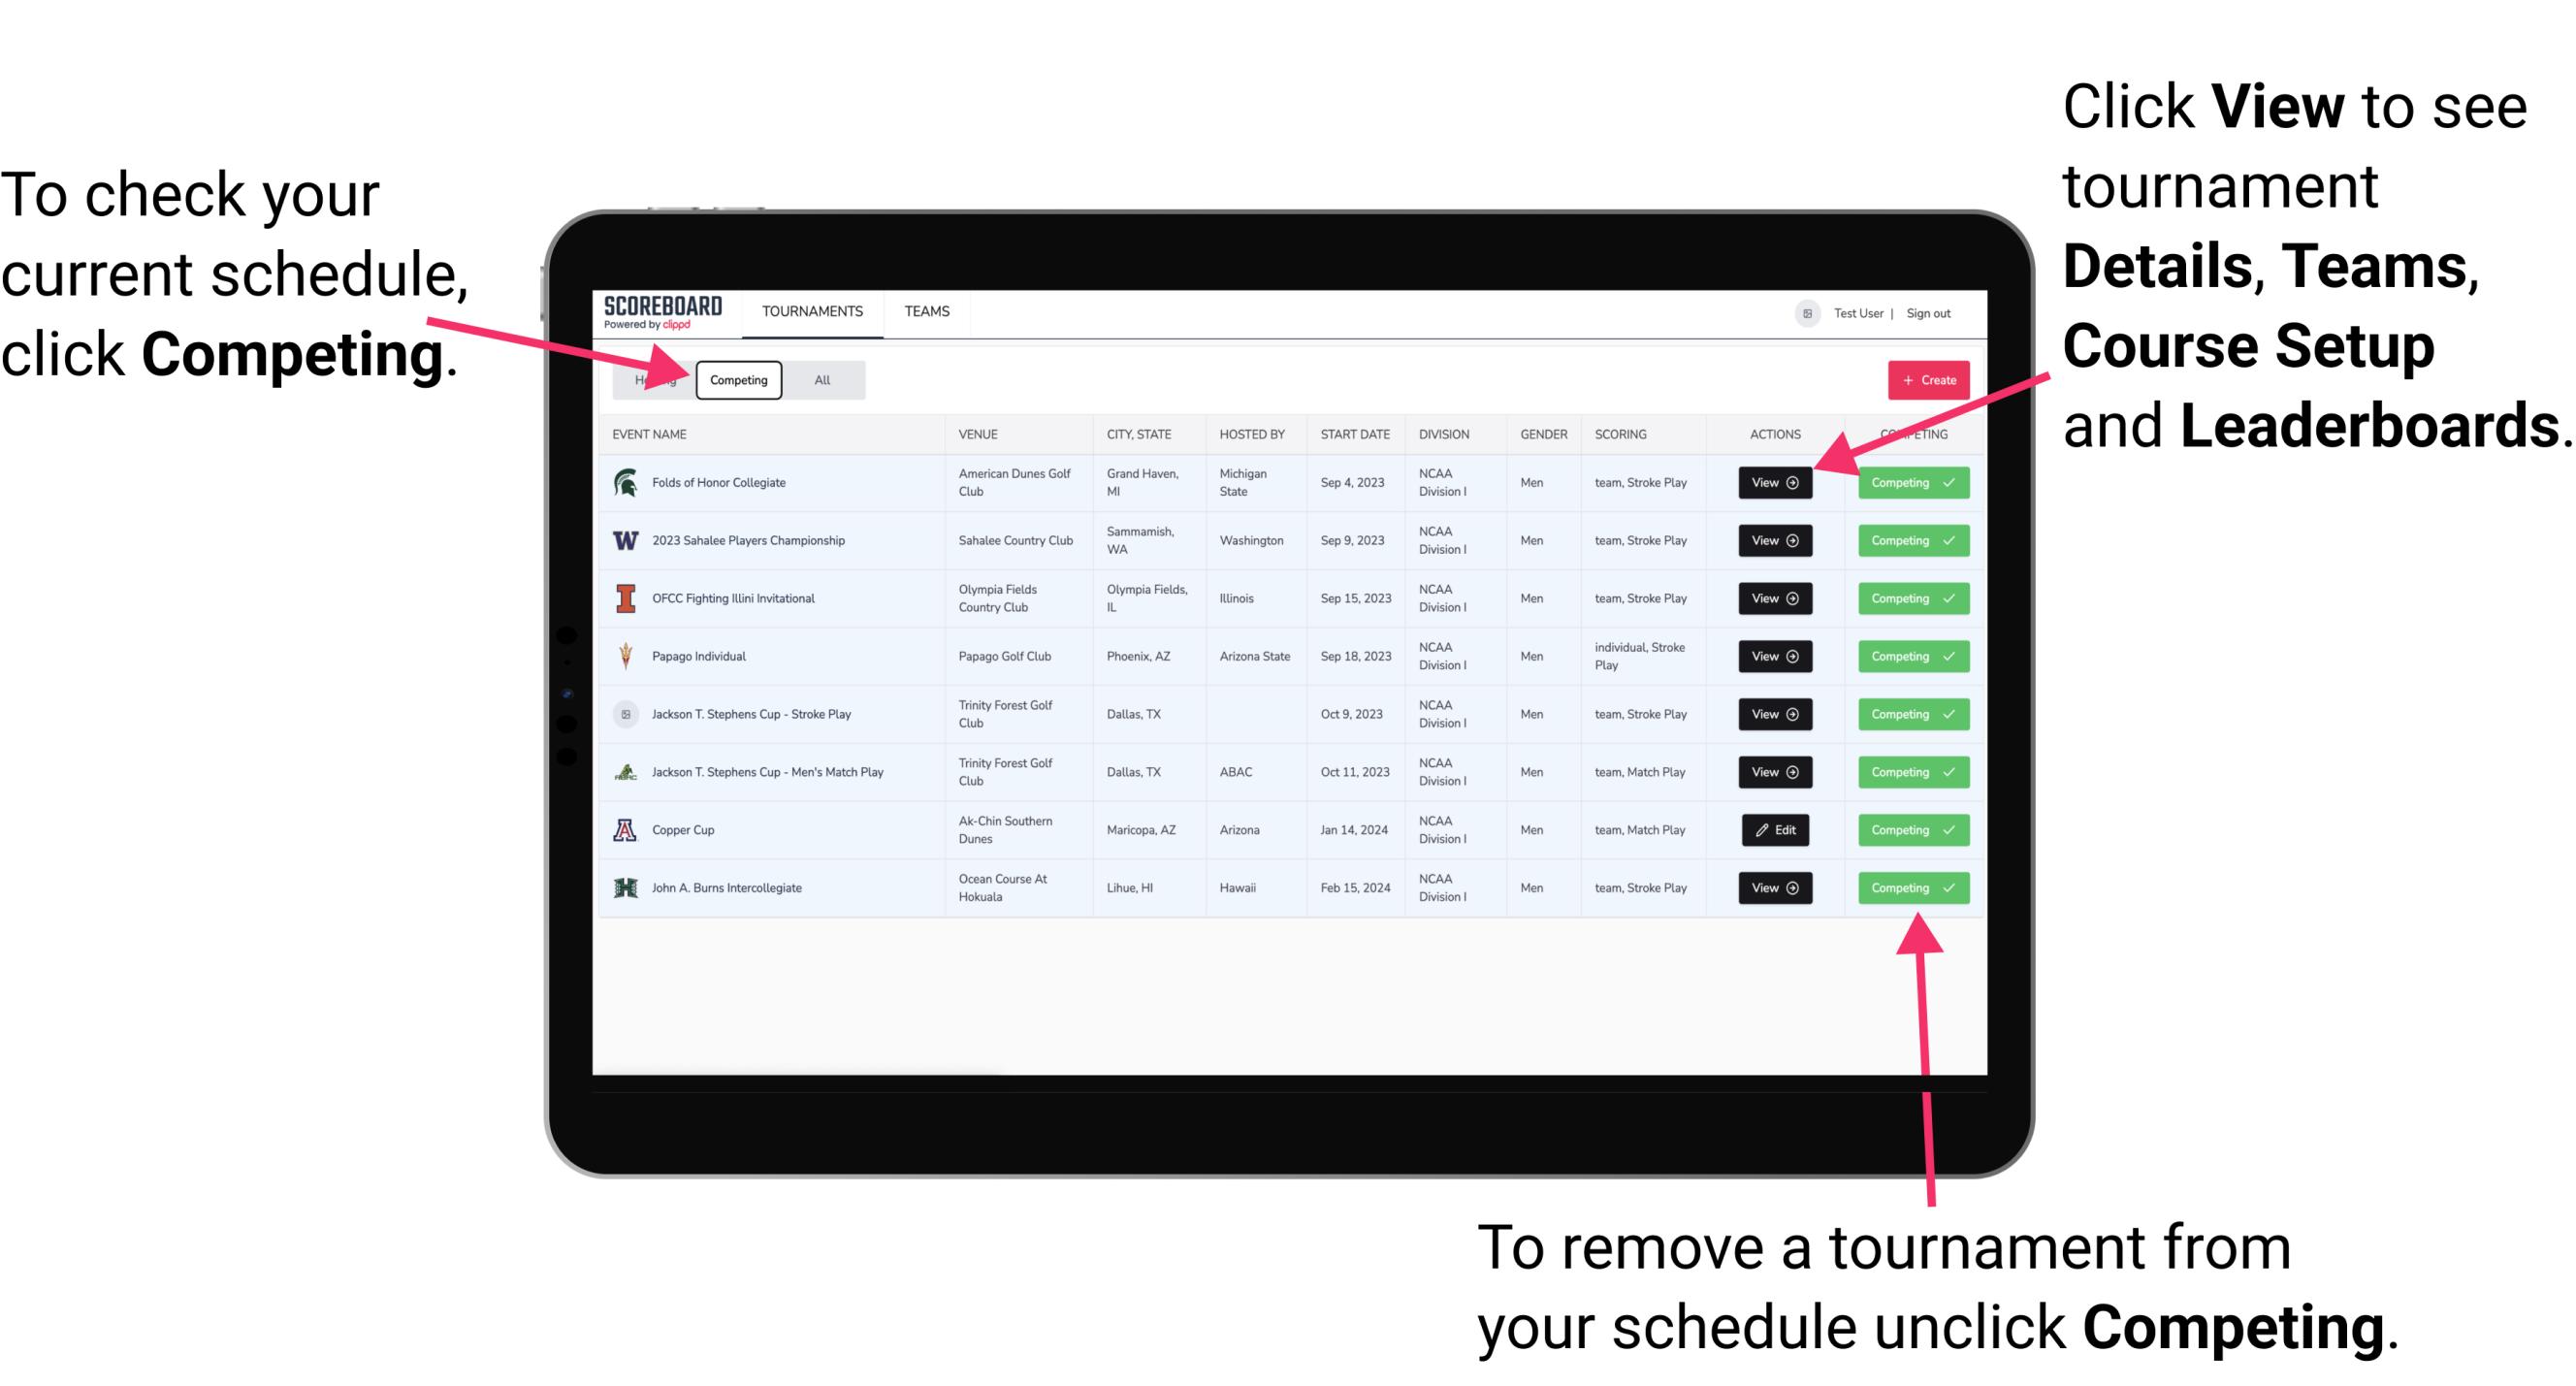Screen dimensions: 2576x1386
Task: Select the Competing filter tab
Action: click(735, 379)
